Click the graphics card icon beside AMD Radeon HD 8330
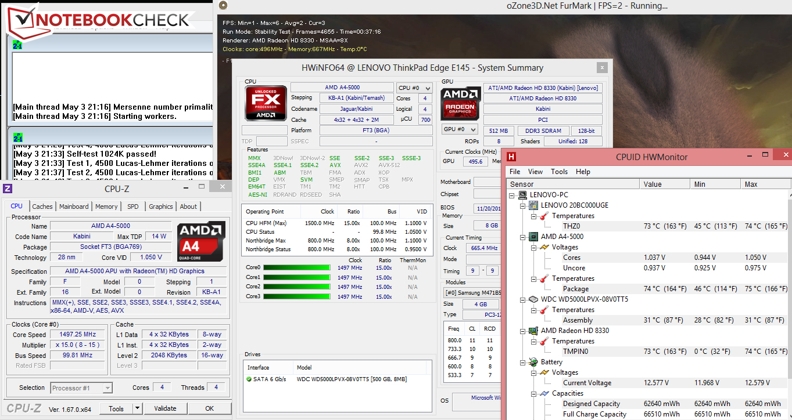 click(x=533, y=331)
